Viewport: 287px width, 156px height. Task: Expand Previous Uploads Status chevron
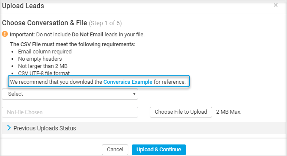click(x=9, y=128)
